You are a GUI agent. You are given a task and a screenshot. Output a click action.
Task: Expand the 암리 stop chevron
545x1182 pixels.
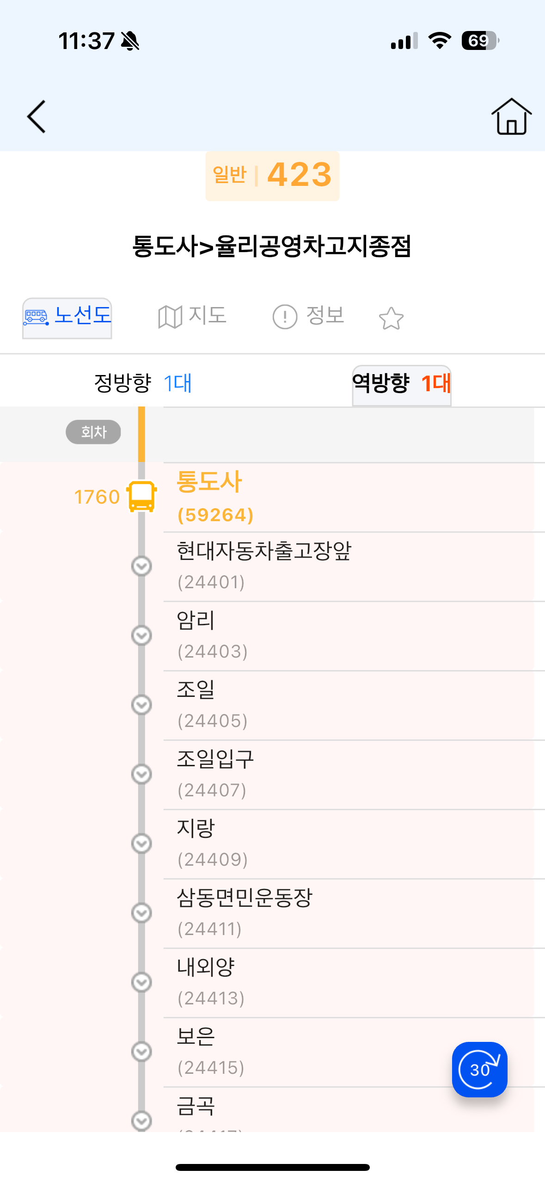[141, 635]
